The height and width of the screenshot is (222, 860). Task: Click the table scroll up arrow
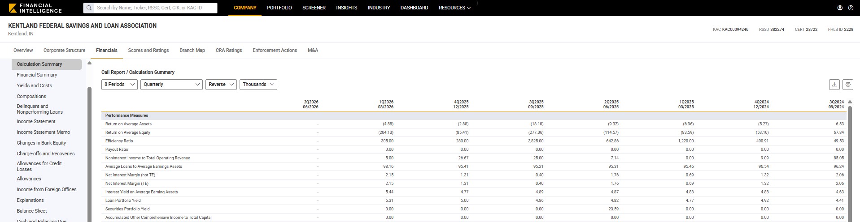[x=849, y=102]
